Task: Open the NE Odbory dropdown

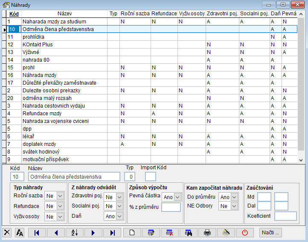Action: tap(234, 206)
